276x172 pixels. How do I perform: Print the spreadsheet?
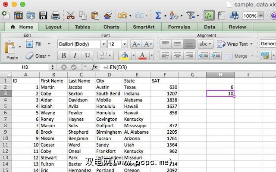(56, 15)
